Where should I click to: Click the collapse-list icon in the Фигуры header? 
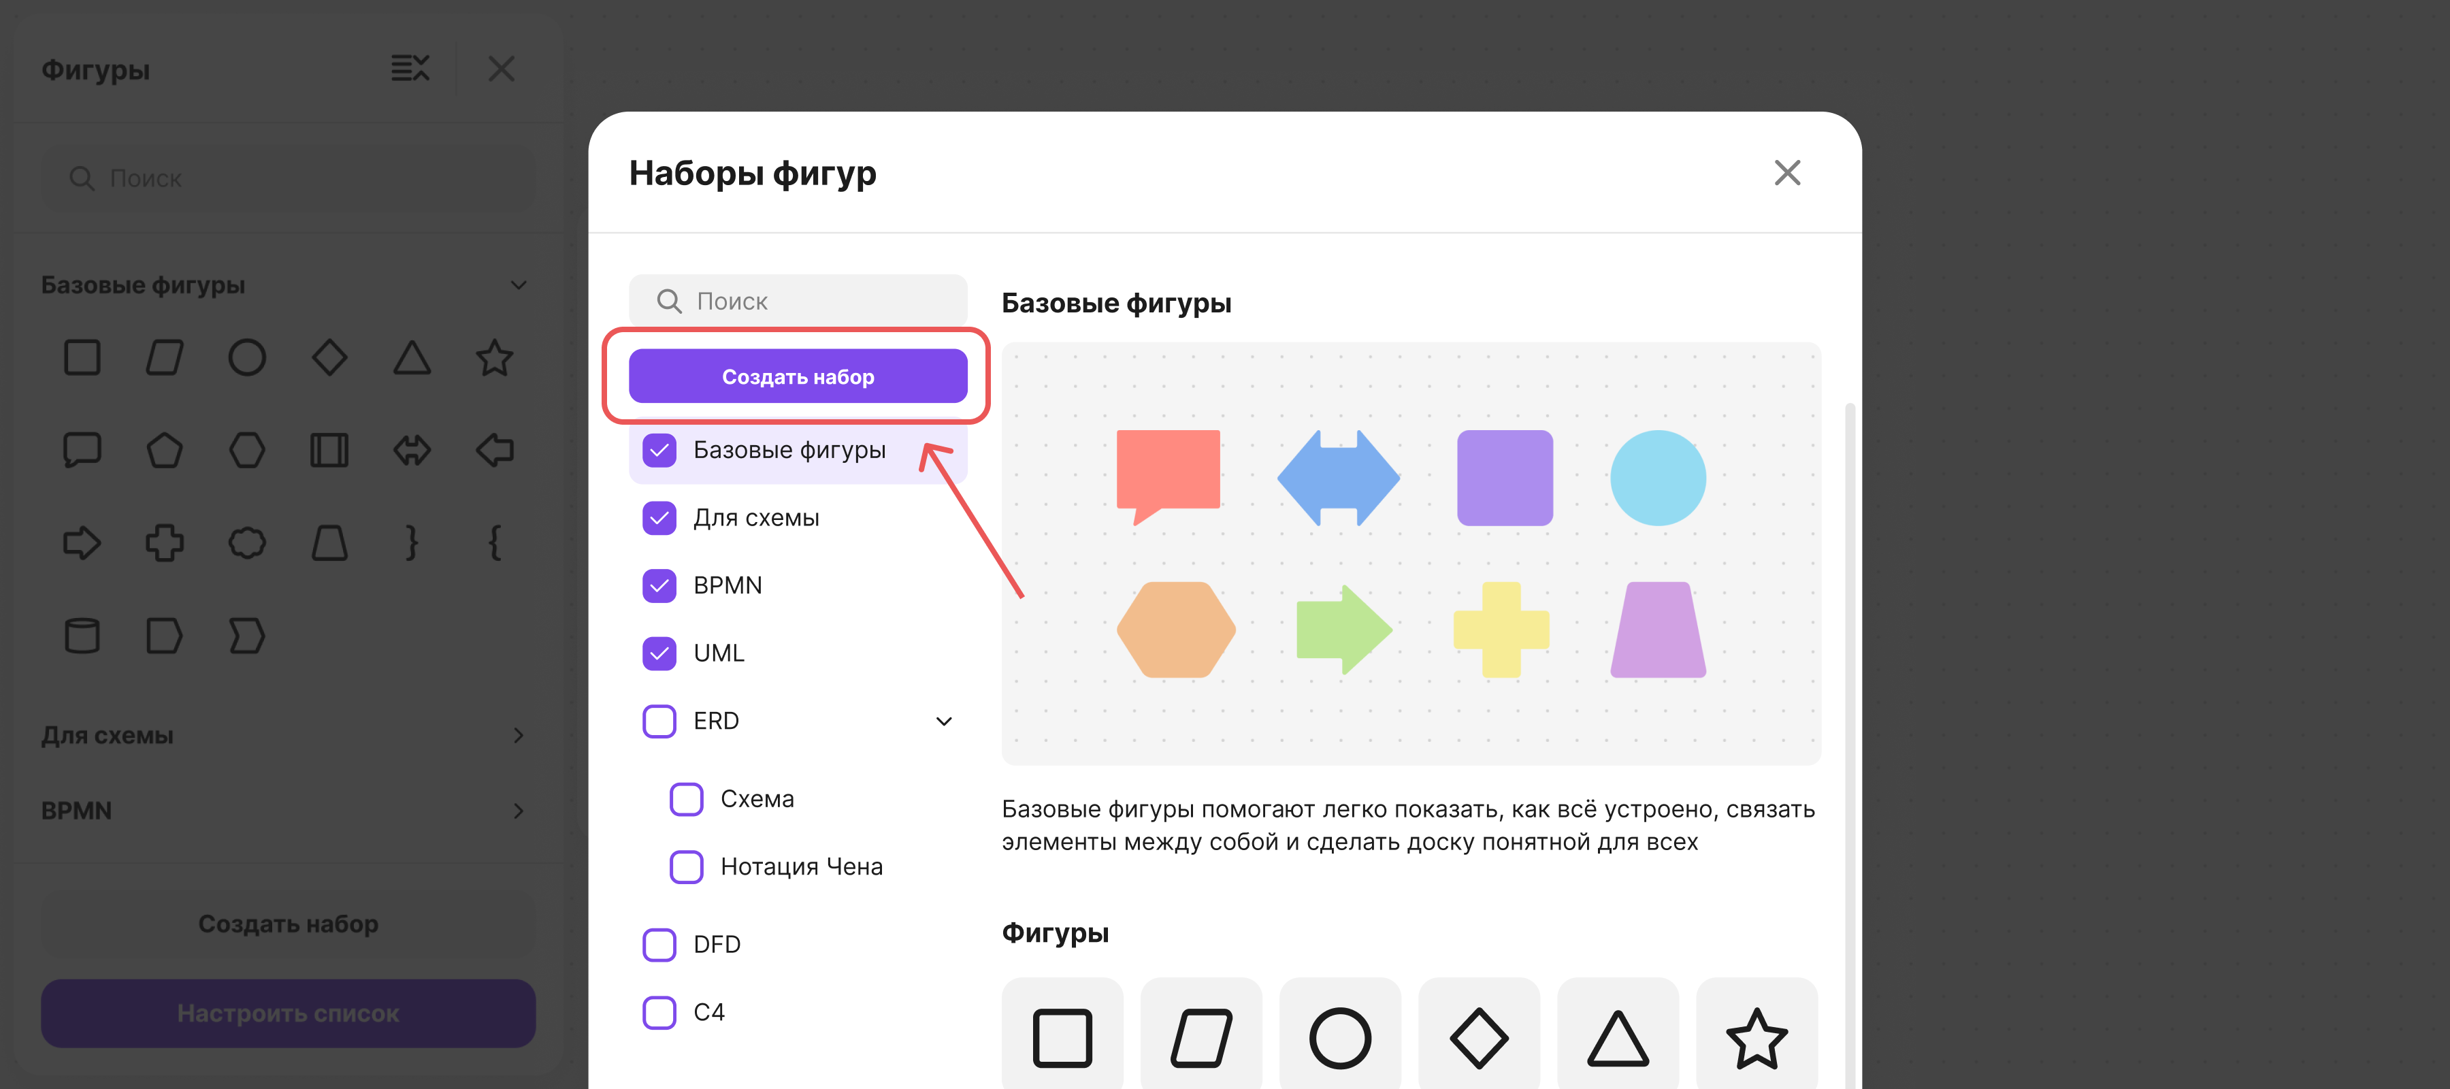click(x=410, y=69)
